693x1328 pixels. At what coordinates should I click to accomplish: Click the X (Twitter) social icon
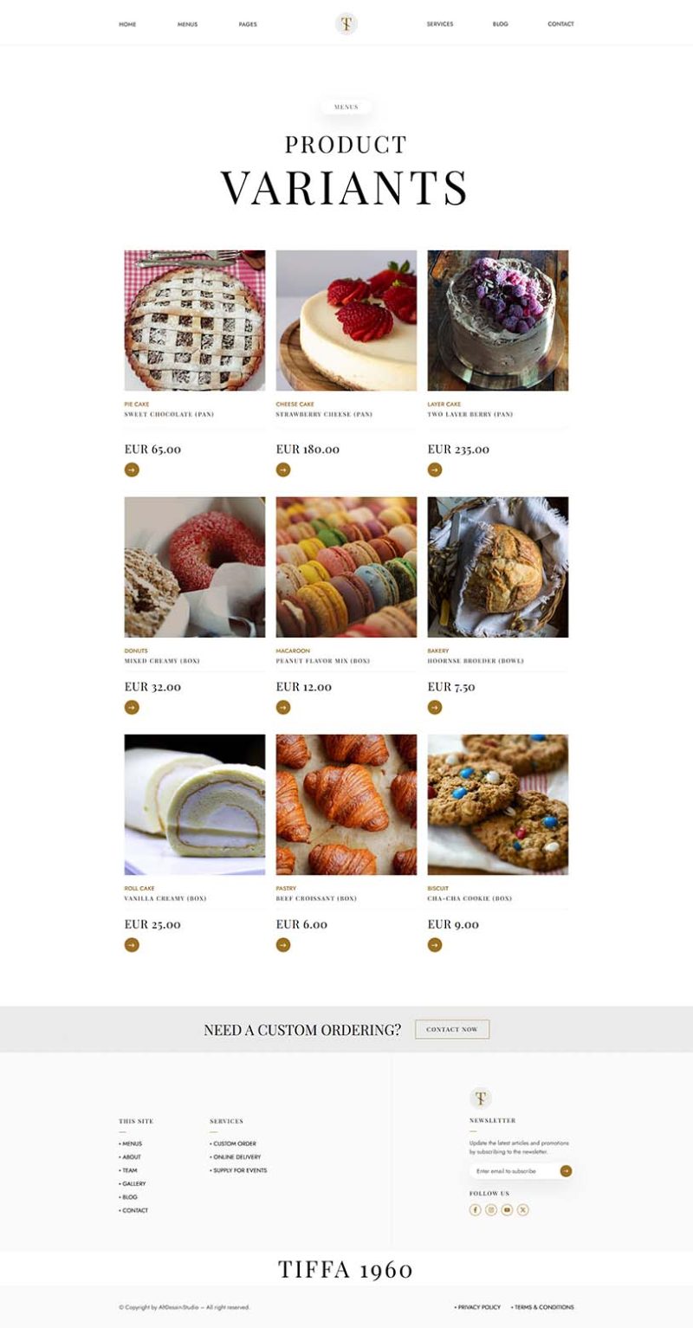[523, 1209]
